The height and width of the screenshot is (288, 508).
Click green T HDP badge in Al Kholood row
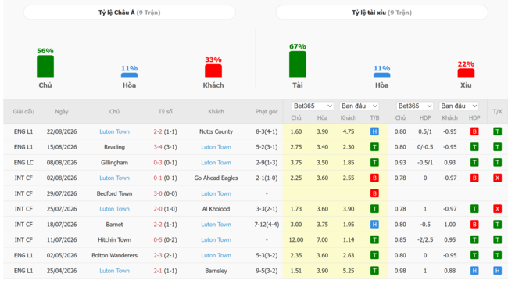click(x=474, y=209)
